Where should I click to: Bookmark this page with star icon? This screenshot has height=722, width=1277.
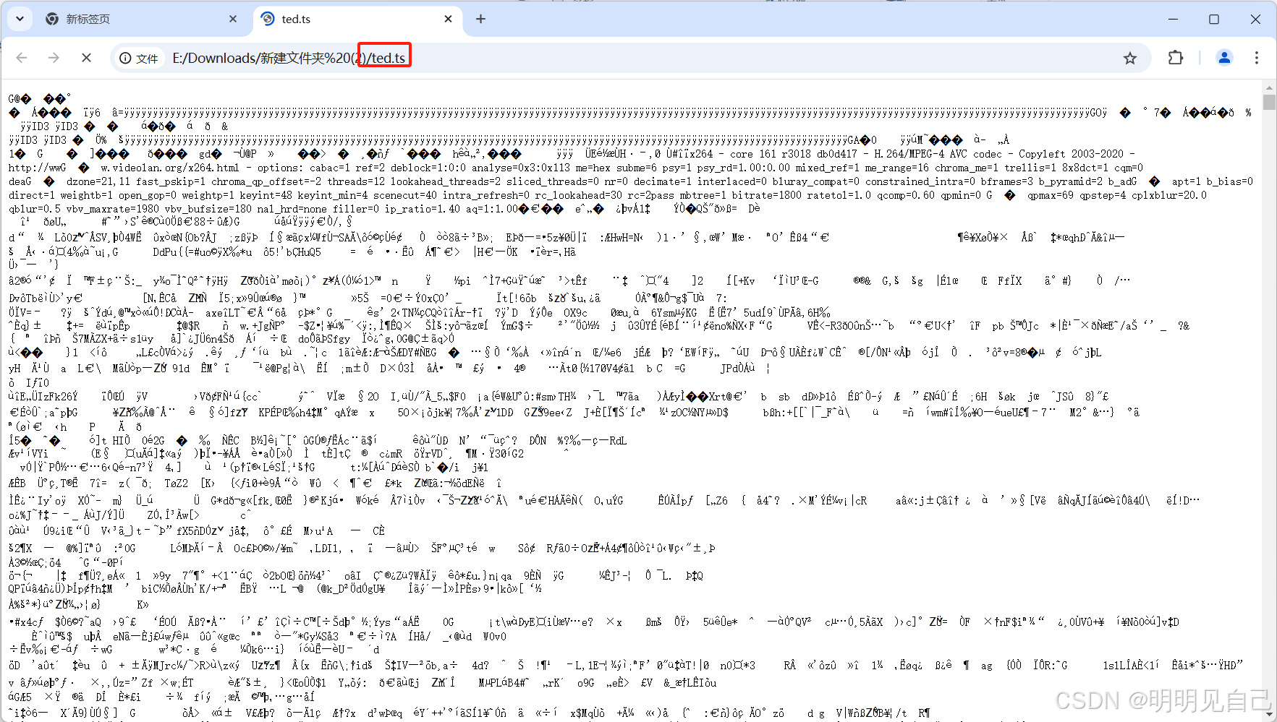(x=1130, y=58)
